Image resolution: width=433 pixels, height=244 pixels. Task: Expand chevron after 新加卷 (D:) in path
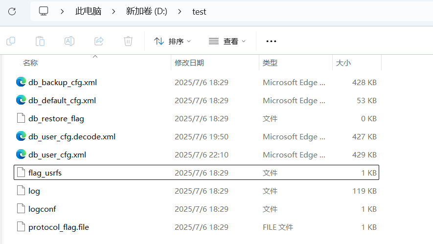point(180,12)
